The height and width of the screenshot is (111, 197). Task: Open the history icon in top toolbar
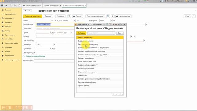11,6
